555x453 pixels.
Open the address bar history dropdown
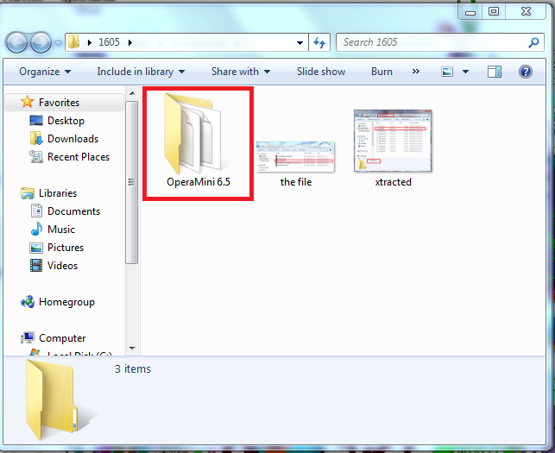point(300,43)
